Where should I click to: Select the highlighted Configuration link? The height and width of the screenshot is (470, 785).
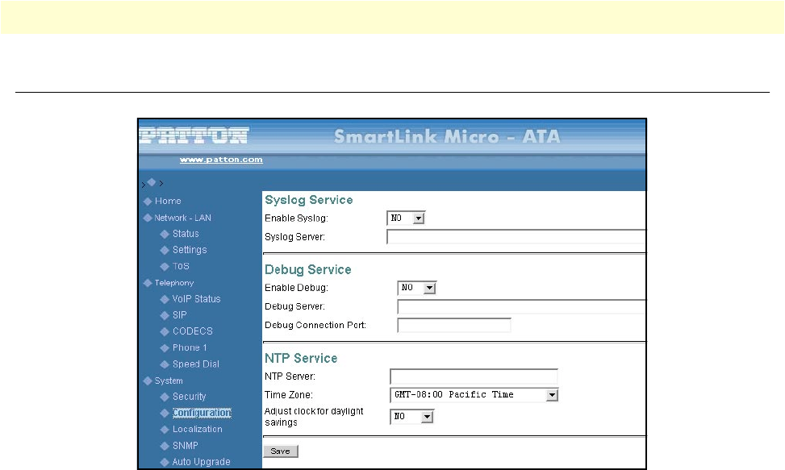[x=202, y=413]
